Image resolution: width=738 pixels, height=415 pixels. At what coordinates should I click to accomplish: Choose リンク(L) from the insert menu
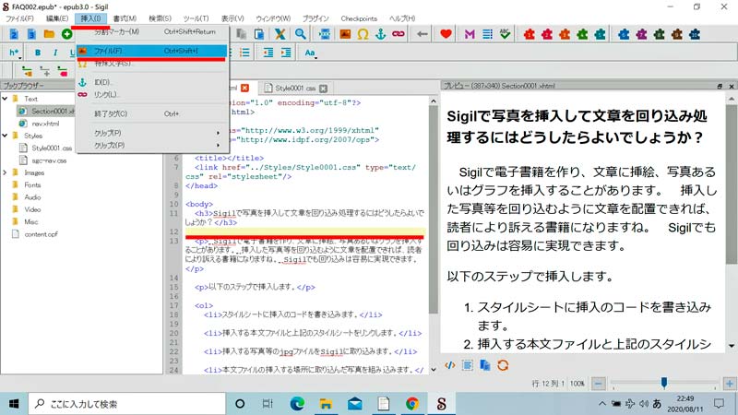click(x=106, y=94)
